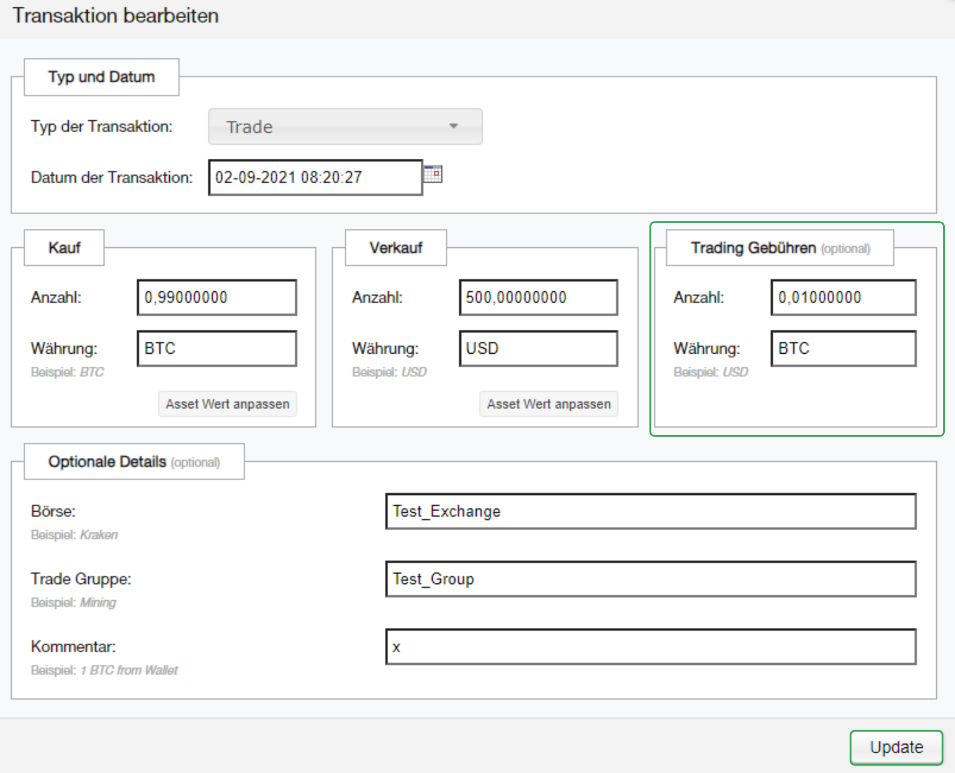
Task: Click the Trading Gebühren Währung field
Action: 843,349
